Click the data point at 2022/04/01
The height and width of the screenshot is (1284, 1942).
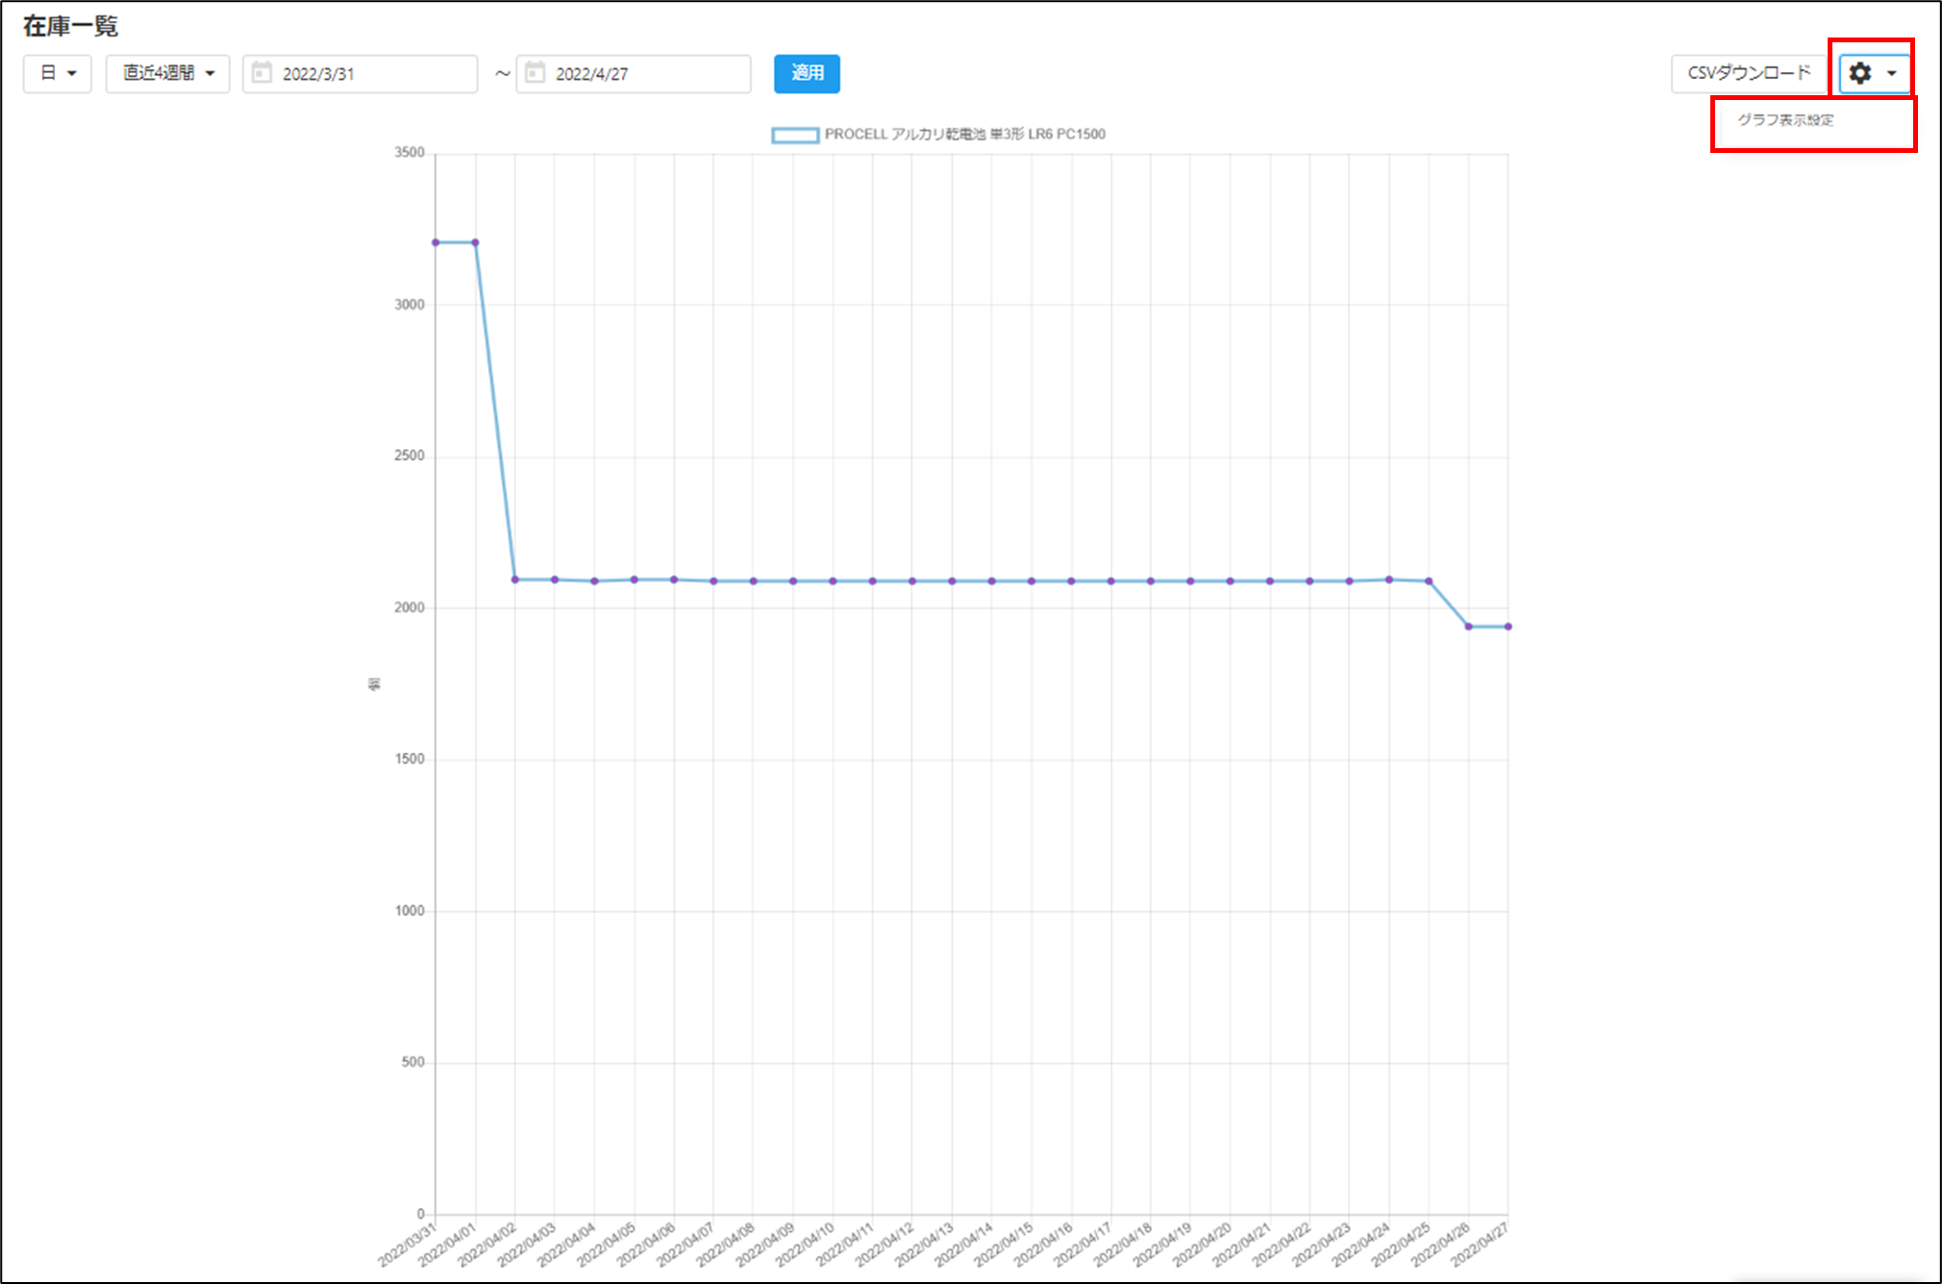(x=475, y=242)
